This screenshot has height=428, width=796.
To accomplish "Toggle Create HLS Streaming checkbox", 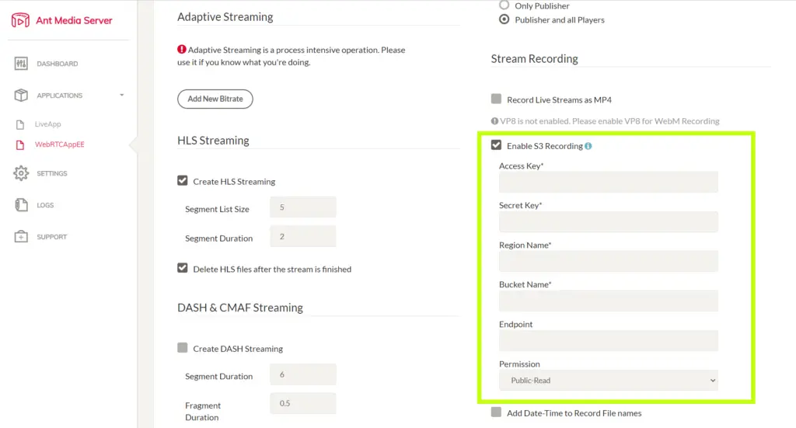I will pos(182,180).
